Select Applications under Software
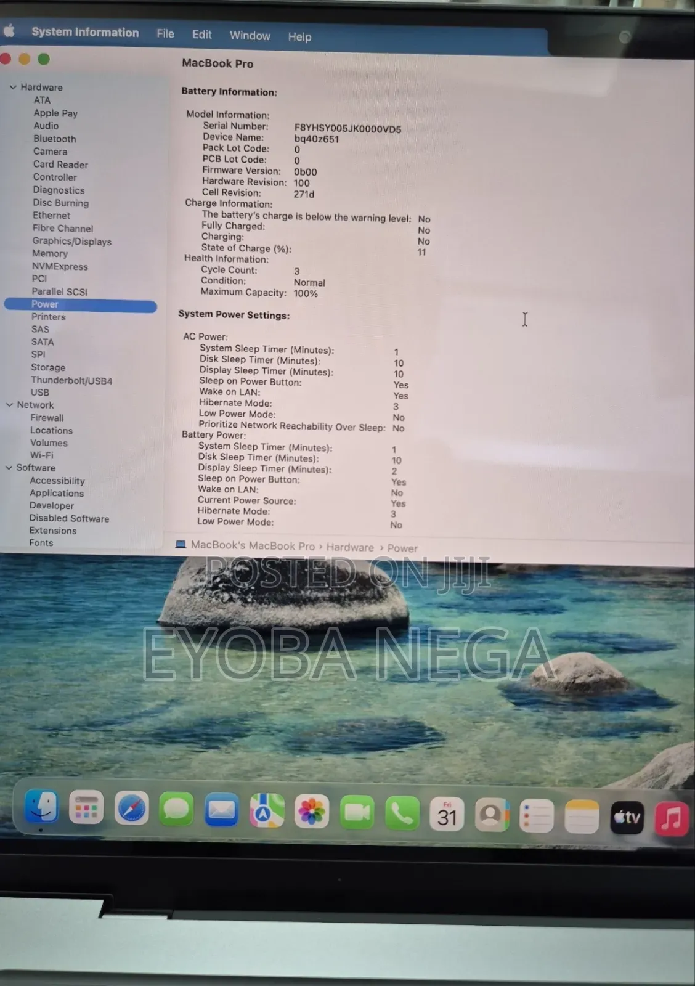 tap(57, 493)
